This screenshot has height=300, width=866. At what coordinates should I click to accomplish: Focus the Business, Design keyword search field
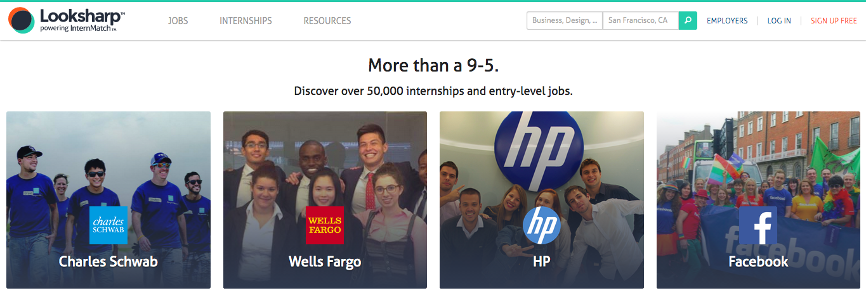[x=565, y=20]
